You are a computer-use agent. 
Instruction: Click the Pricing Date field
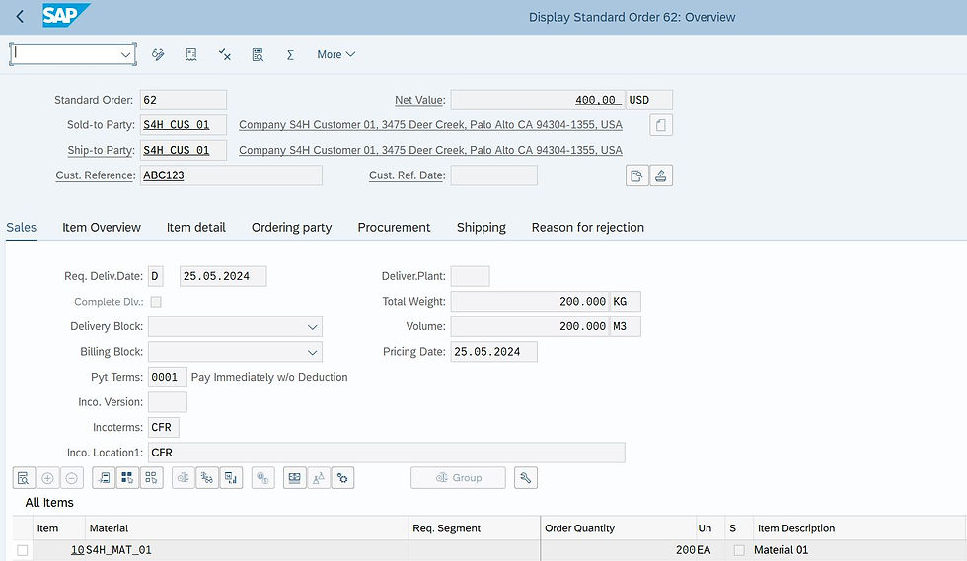tap(494, 352)
